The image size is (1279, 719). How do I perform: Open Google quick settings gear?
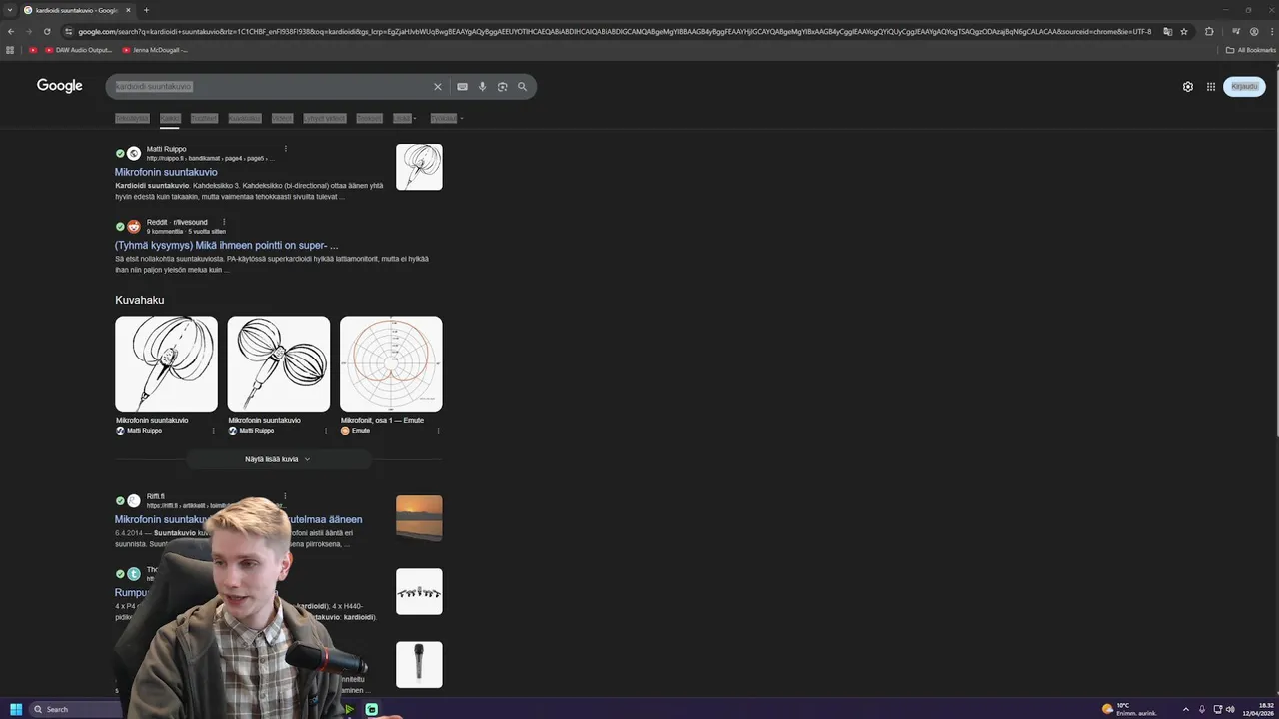tap(1188, 87)
